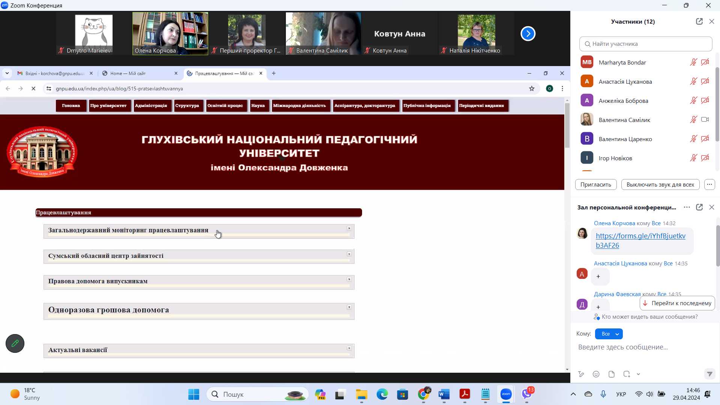The image size is (720, 405).
Task: Expand Одноразова грошова допомога section
Action: pyautogui.click(x=199, y=311)
